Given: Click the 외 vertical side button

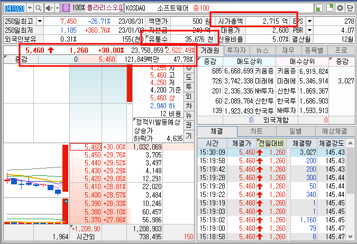Looking at the screenshot, I should click(189, 96).
